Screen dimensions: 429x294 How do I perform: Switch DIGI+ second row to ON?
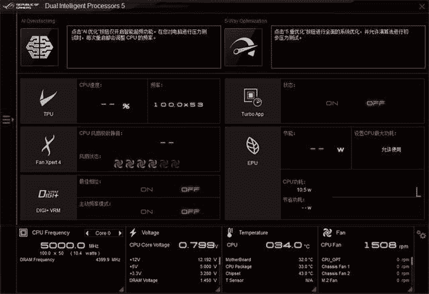147,212
